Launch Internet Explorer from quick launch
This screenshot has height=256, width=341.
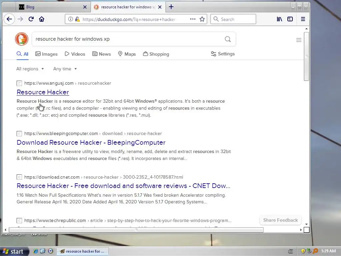click(x=35, y=251)
